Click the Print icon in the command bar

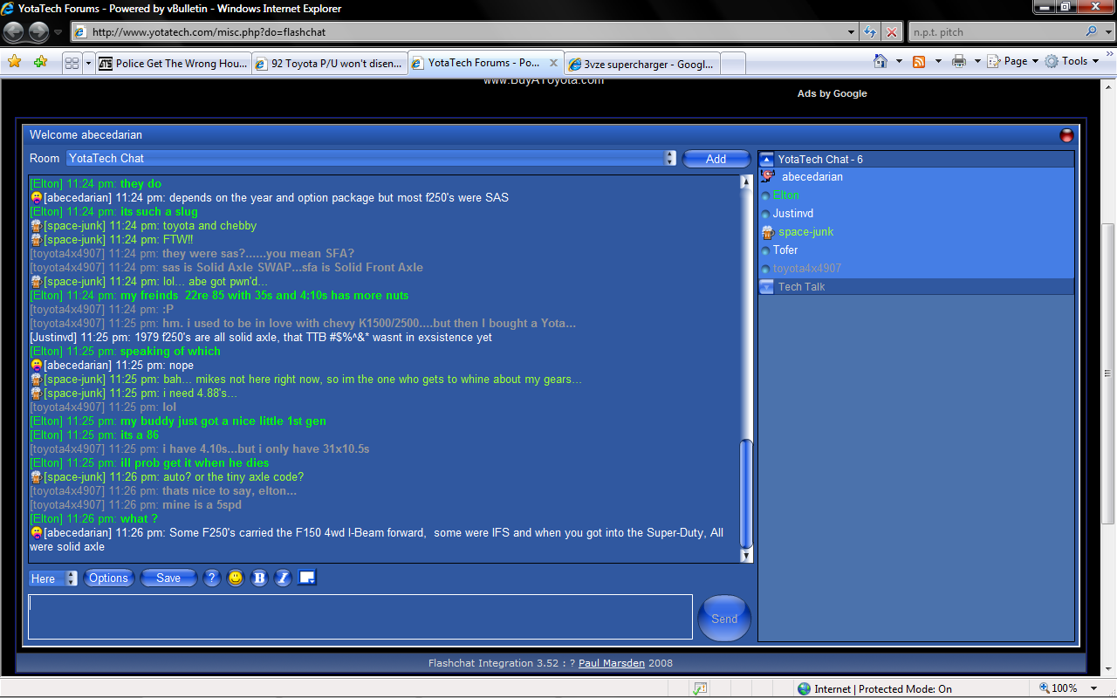959,61
